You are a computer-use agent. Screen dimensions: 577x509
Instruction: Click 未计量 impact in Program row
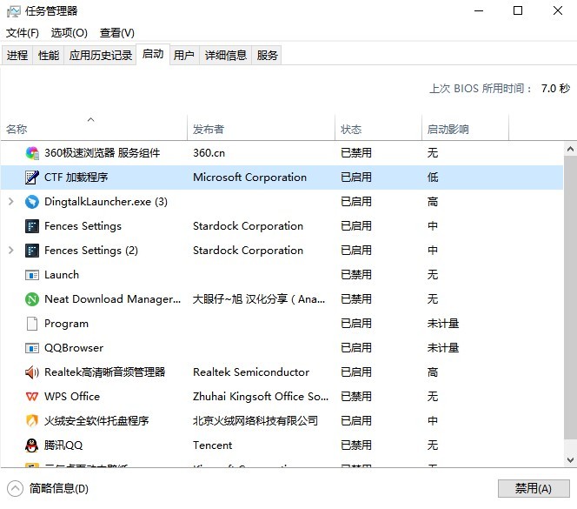443,324
